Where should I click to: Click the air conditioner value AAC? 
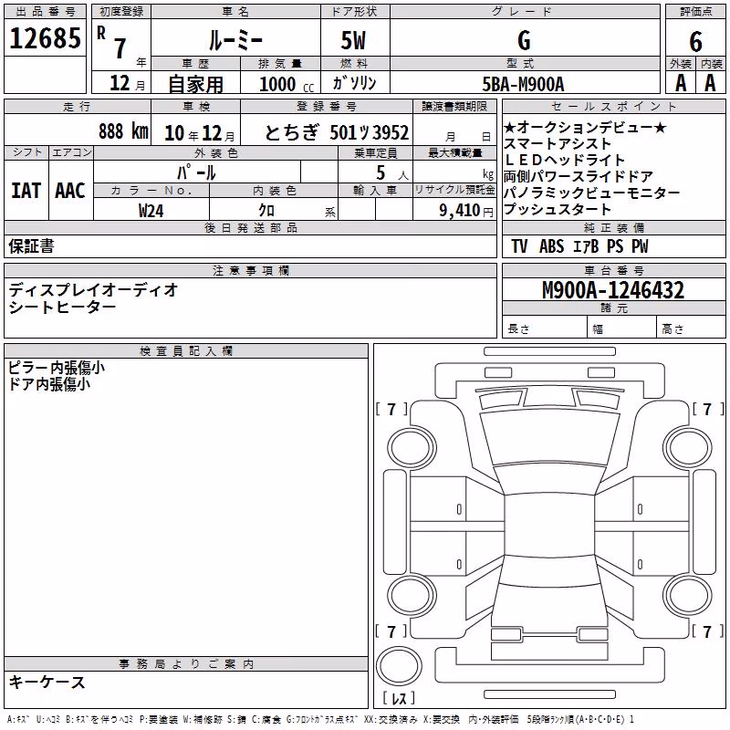(70, 191)
